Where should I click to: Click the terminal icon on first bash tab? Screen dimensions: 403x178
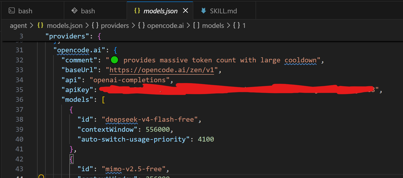point(12,11)
